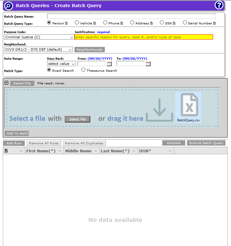The width and height of the screenshot is (231, 246).
Task: Click Submit Batch Query button
Action: (x=206, y=143)
